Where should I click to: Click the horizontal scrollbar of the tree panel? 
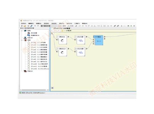(34, 90)
